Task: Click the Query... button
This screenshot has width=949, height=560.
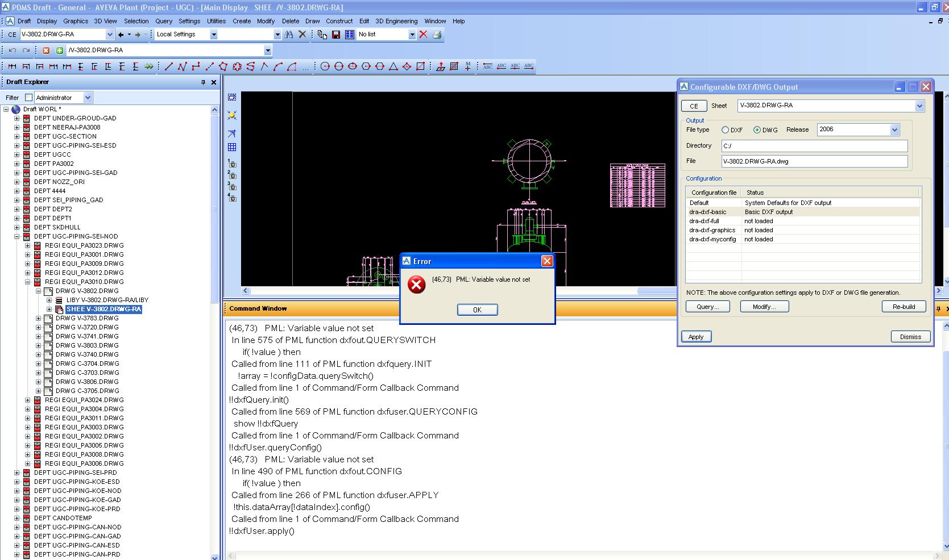Action: (708, 307)
